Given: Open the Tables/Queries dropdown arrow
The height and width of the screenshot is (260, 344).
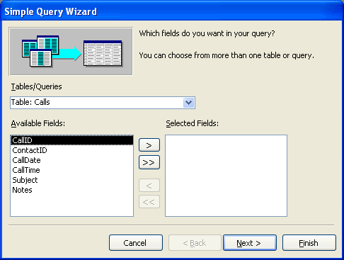Looking at the screenshot, I should (188, 103).
